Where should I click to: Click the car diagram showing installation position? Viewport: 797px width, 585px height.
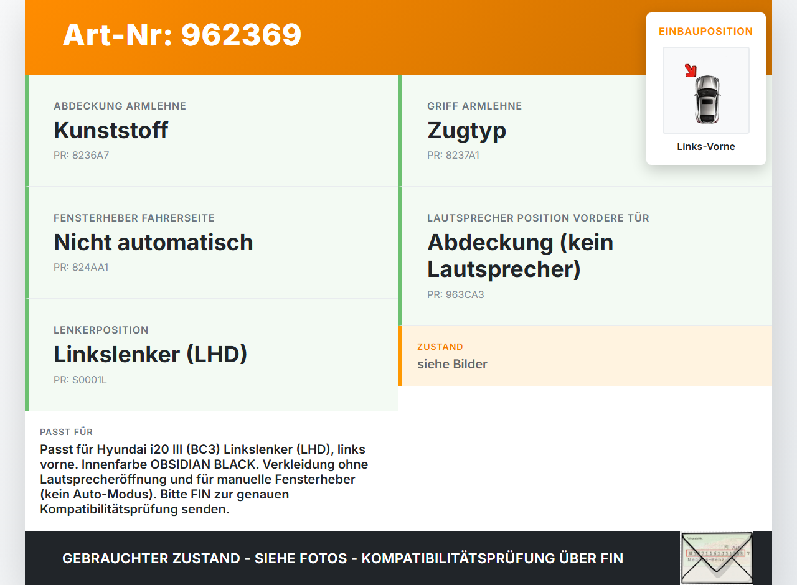[705, 90]
